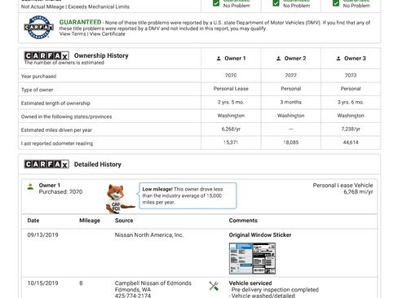Click the 2022 year purchased cell
This screenshot has width=398, height=298.
[x=291, y=75]
